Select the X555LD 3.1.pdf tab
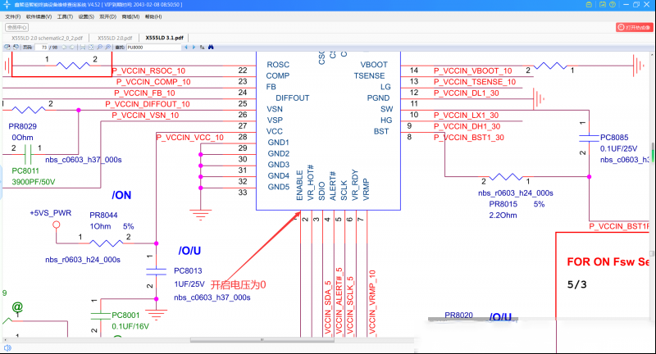Screen dimensions: 656x354 coord(165,38)
